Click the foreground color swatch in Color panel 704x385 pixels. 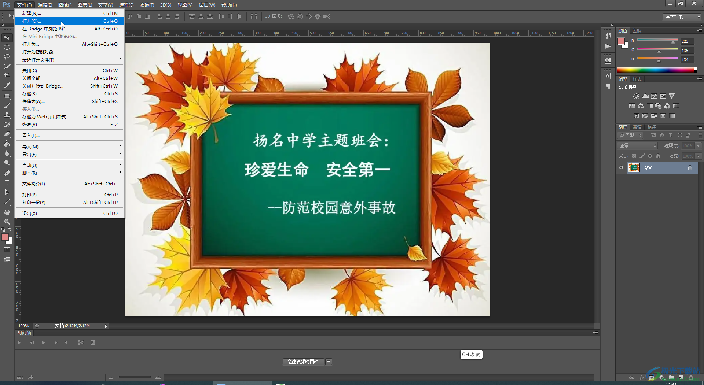point(621,41)
